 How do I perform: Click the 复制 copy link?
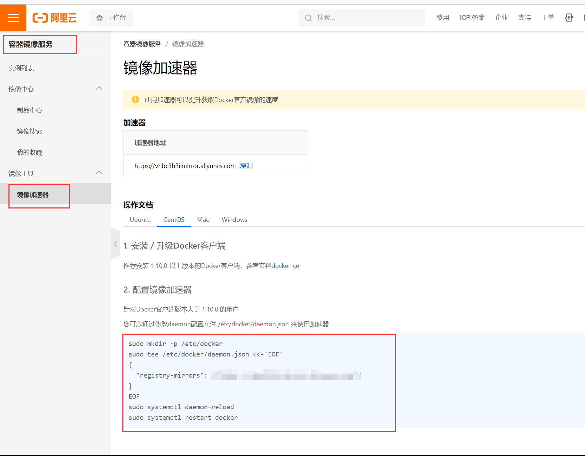[246, 166]
